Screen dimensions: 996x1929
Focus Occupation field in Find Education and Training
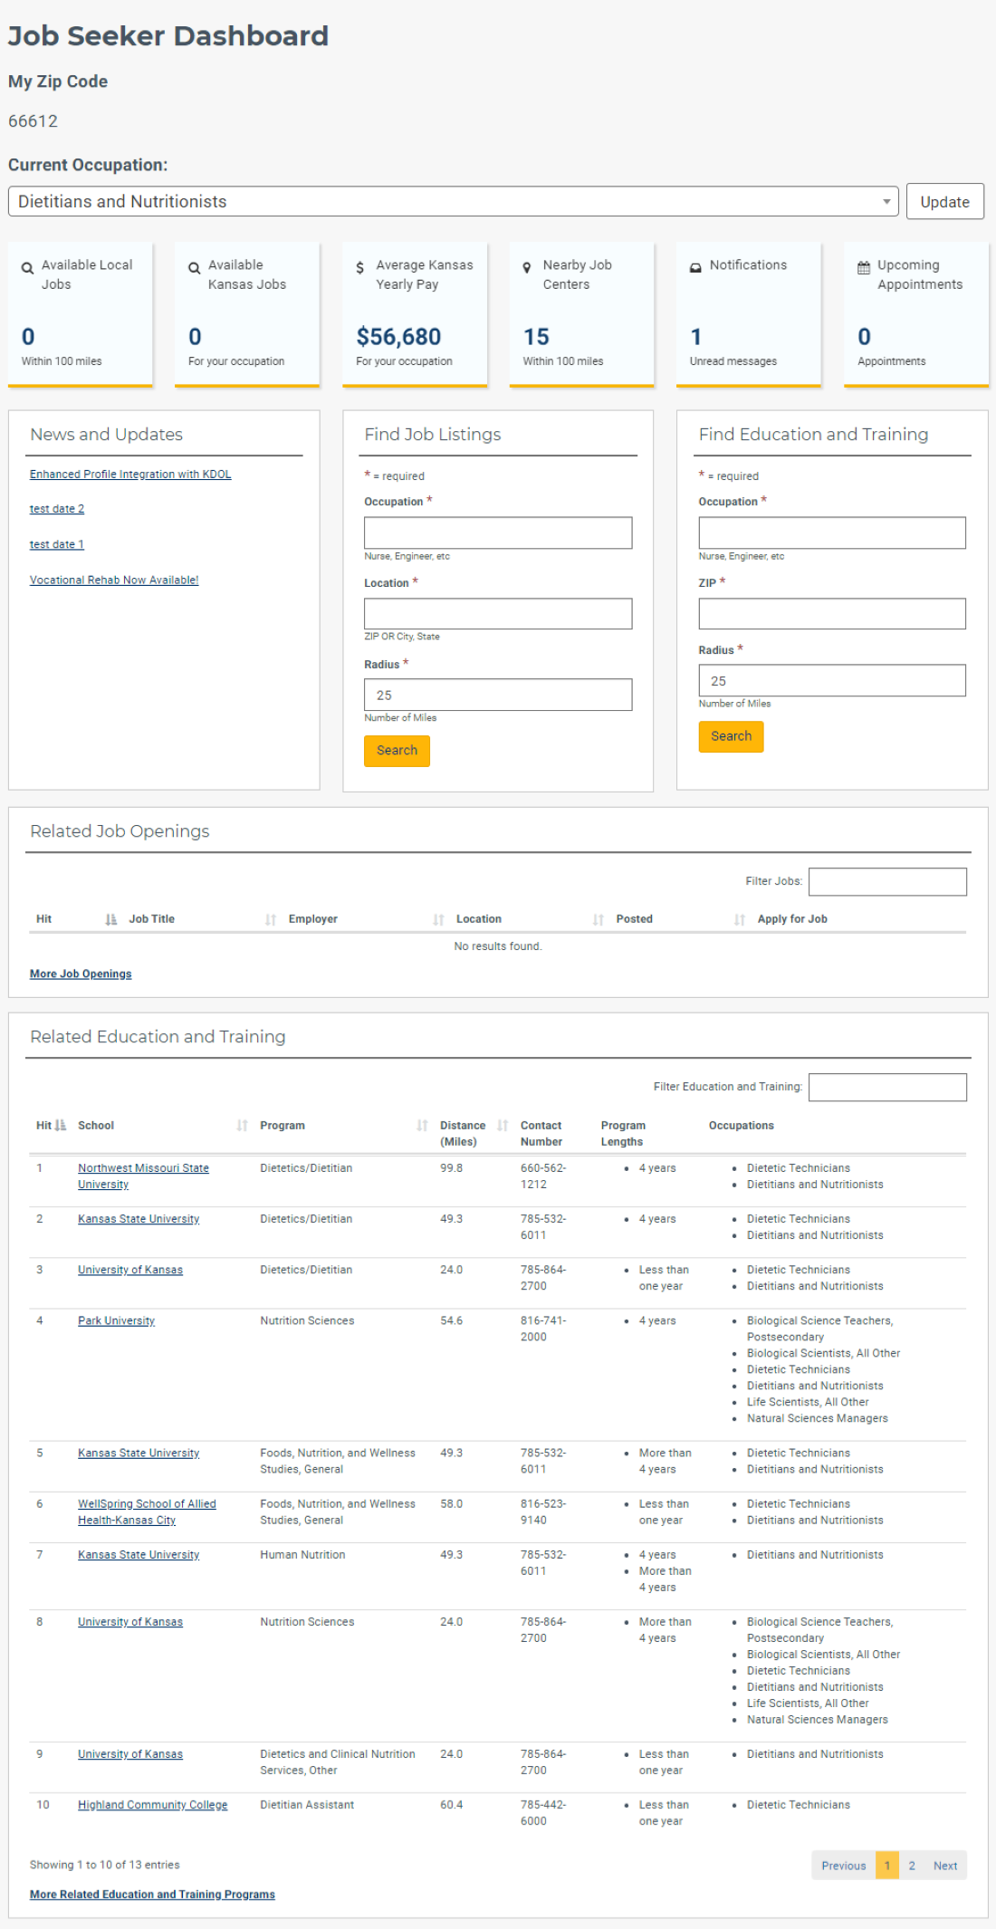pos(832,533)
